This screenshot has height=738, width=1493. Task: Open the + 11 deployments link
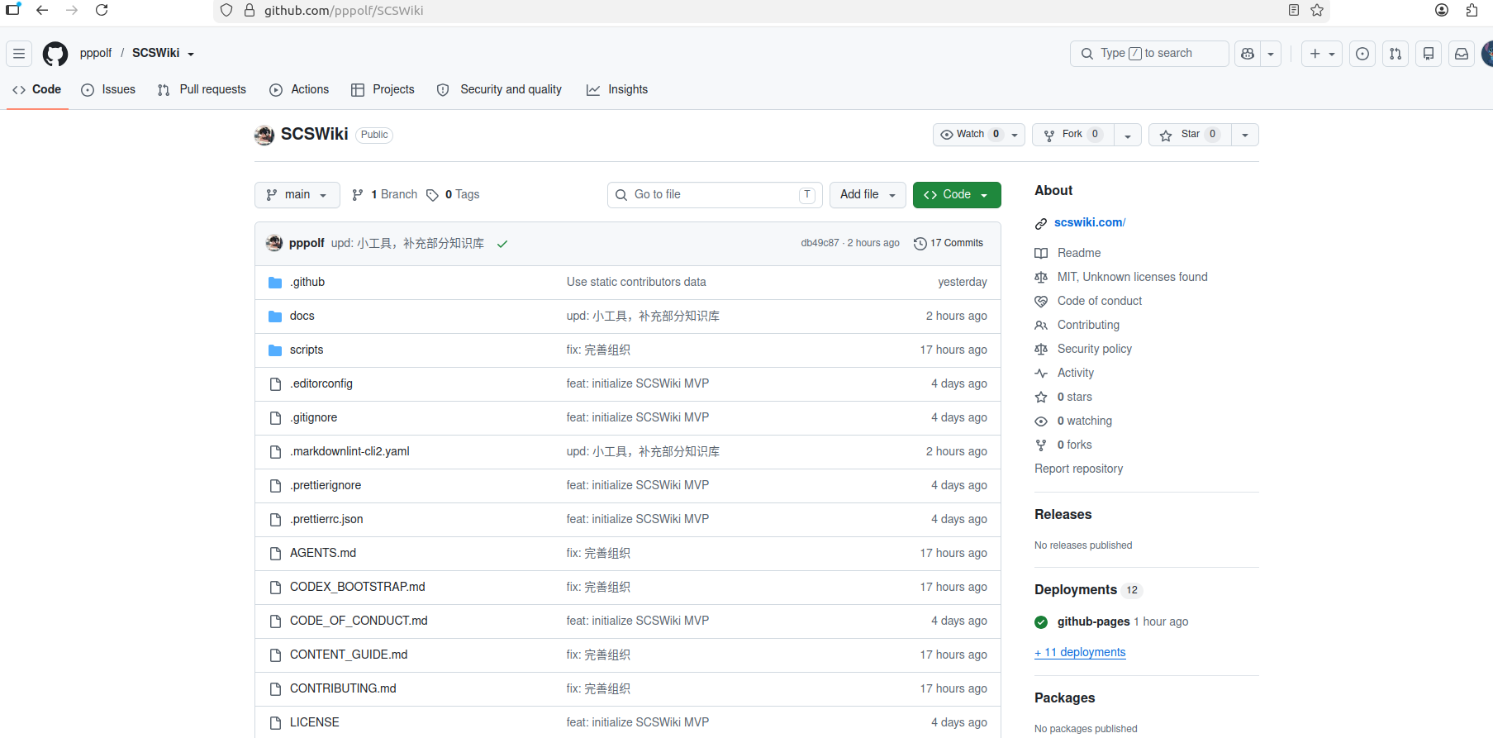1080,652
